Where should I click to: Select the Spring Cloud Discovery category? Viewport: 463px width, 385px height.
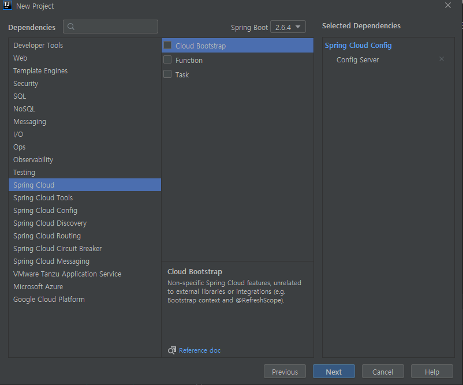click(x=50, y=223)
